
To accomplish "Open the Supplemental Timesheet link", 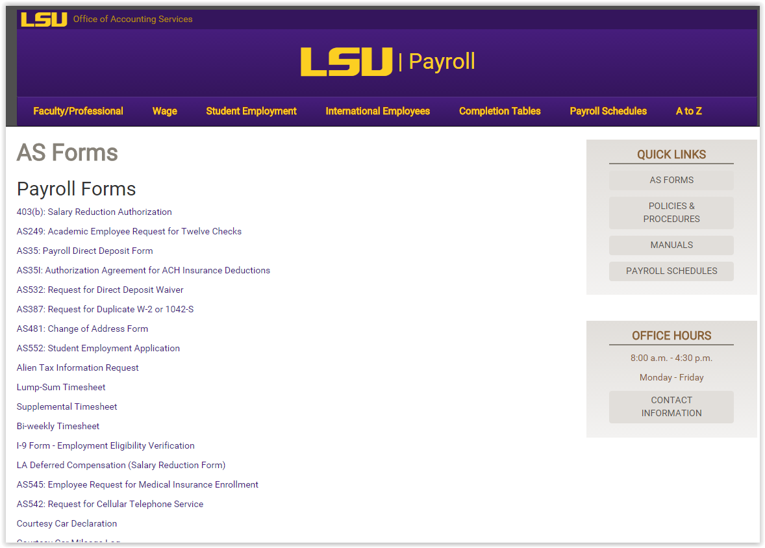I will 67,407.
